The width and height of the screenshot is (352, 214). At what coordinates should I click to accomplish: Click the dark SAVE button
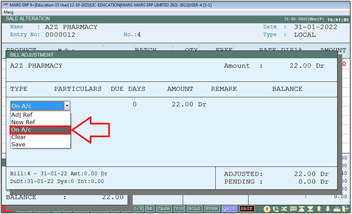(246, 209)
